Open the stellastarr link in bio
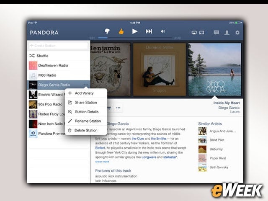Viewport: 268px width, 201px height. 170,157
